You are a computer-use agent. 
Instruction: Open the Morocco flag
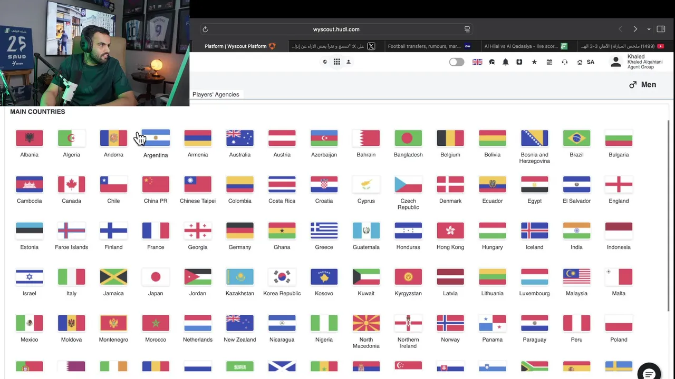(x=156, y=323)
